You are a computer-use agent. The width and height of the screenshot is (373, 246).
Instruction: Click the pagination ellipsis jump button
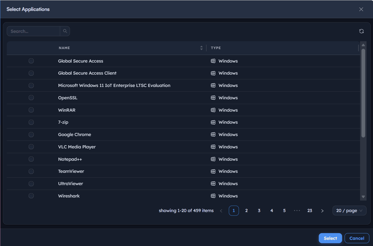pos(297,211)
